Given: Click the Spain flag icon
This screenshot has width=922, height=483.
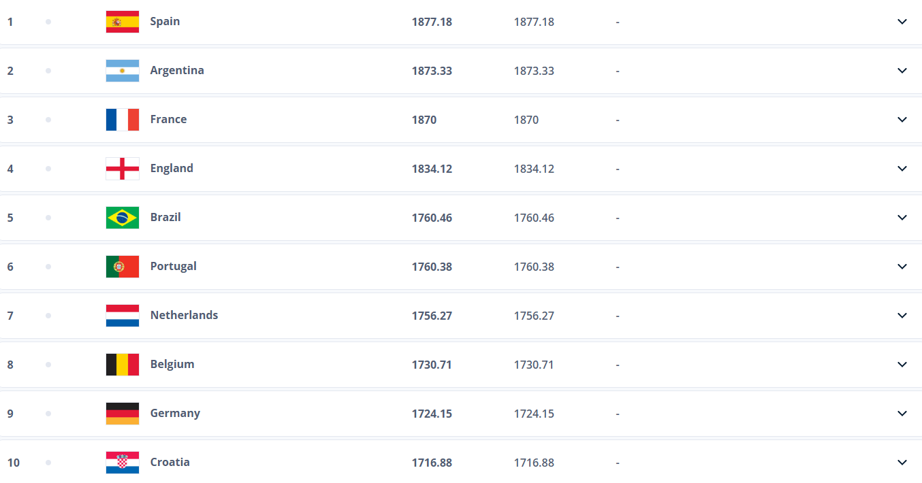Looking at the screenshot, I should pos(123,22).
